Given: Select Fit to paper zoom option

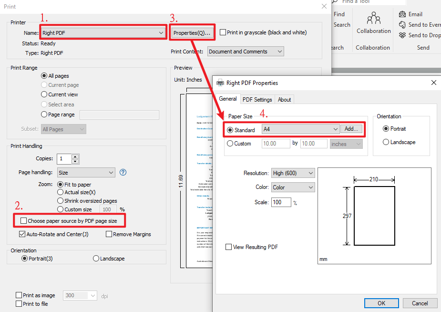Looking at the screenshot, I should (x=60, y=185).
